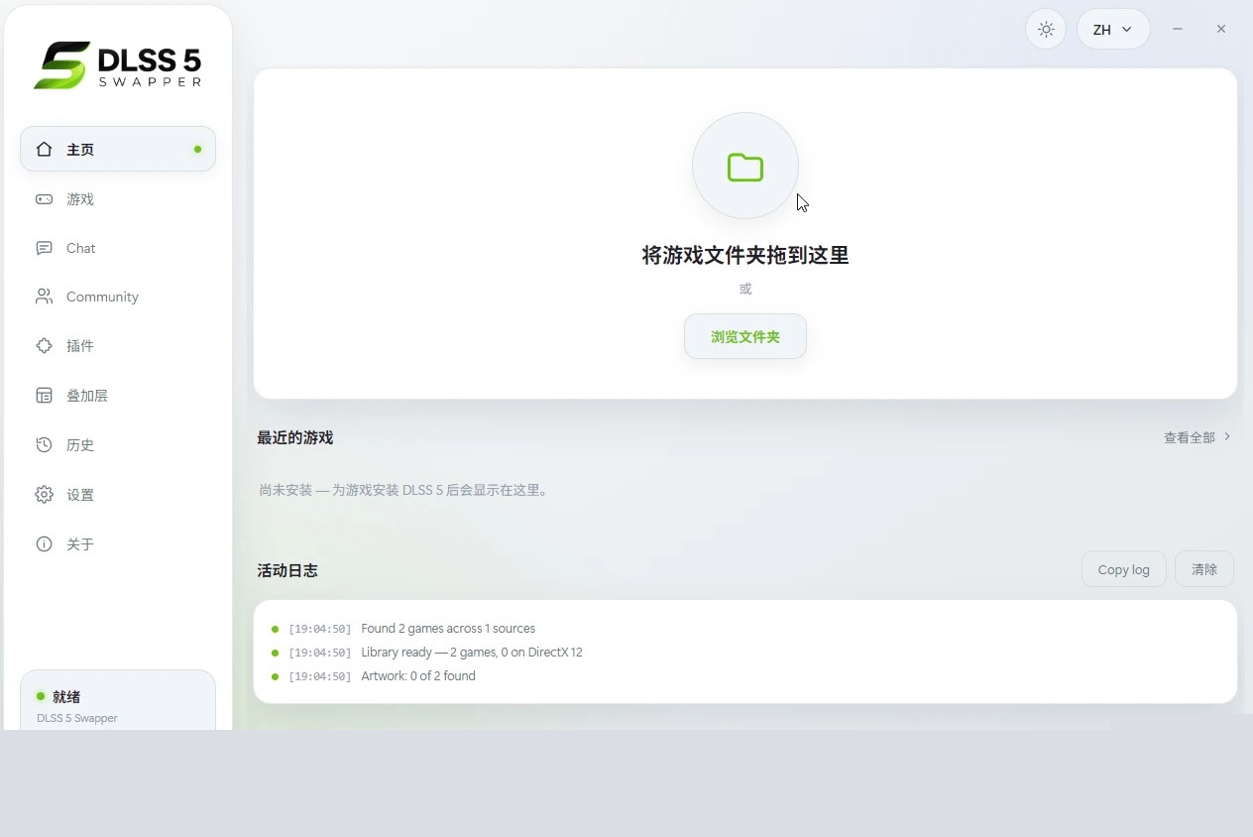Click the 将游戏文件夹拖到这里 heading

tap(745, 256)
